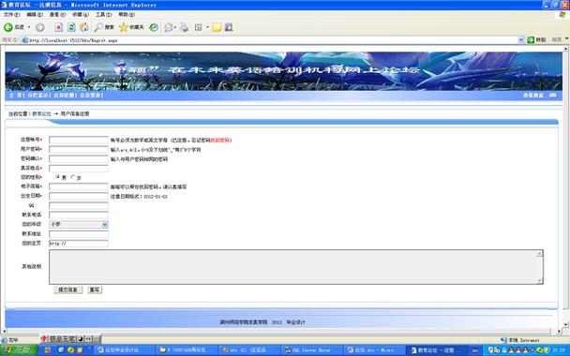570x356 pixels.
Task: Click the 联系地址 address input field
Action: (79, 234)
